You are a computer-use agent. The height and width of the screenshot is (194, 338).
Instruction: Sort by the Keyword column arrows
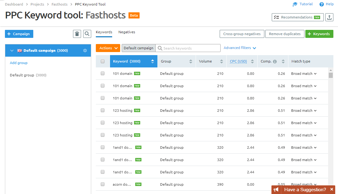[x=153, y=62]
